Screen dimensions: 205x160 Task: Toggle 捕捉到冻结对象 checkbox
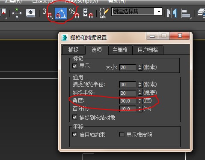pos(75,118)
